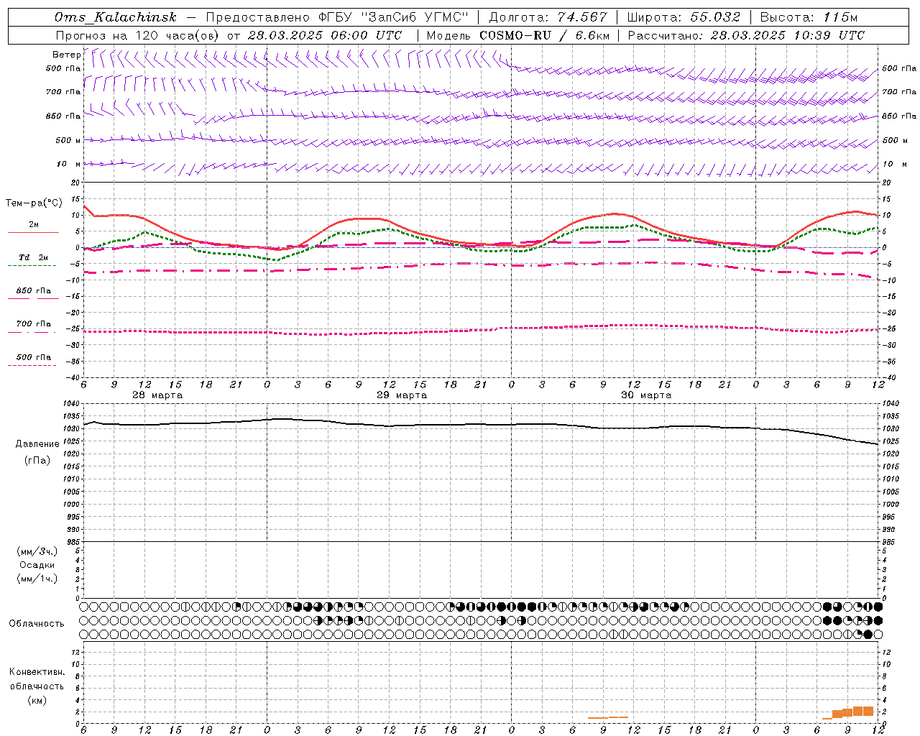The width and height of the screenshot is (920, 736).
Task: Click the 30 марта date label
Action: coord(646,395)
